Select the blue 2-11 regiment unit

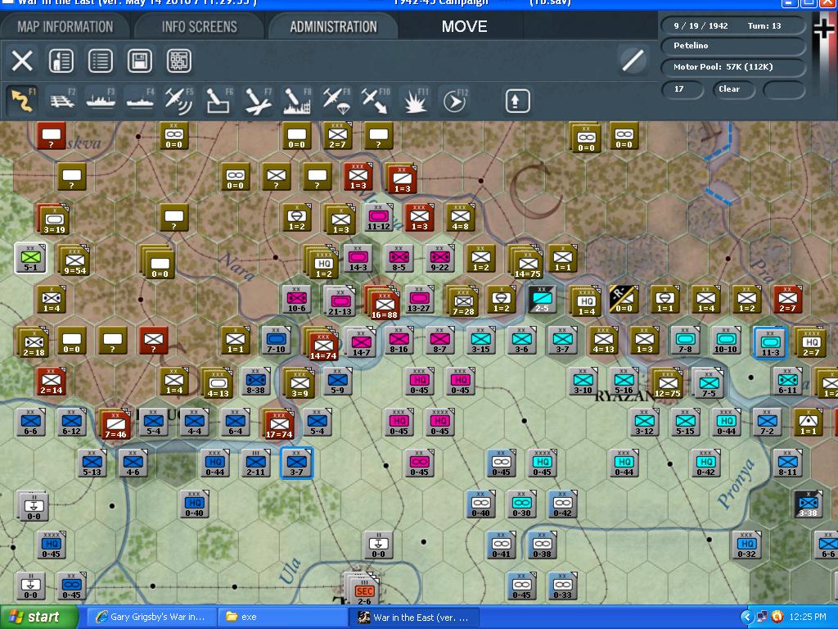[255, 464]
